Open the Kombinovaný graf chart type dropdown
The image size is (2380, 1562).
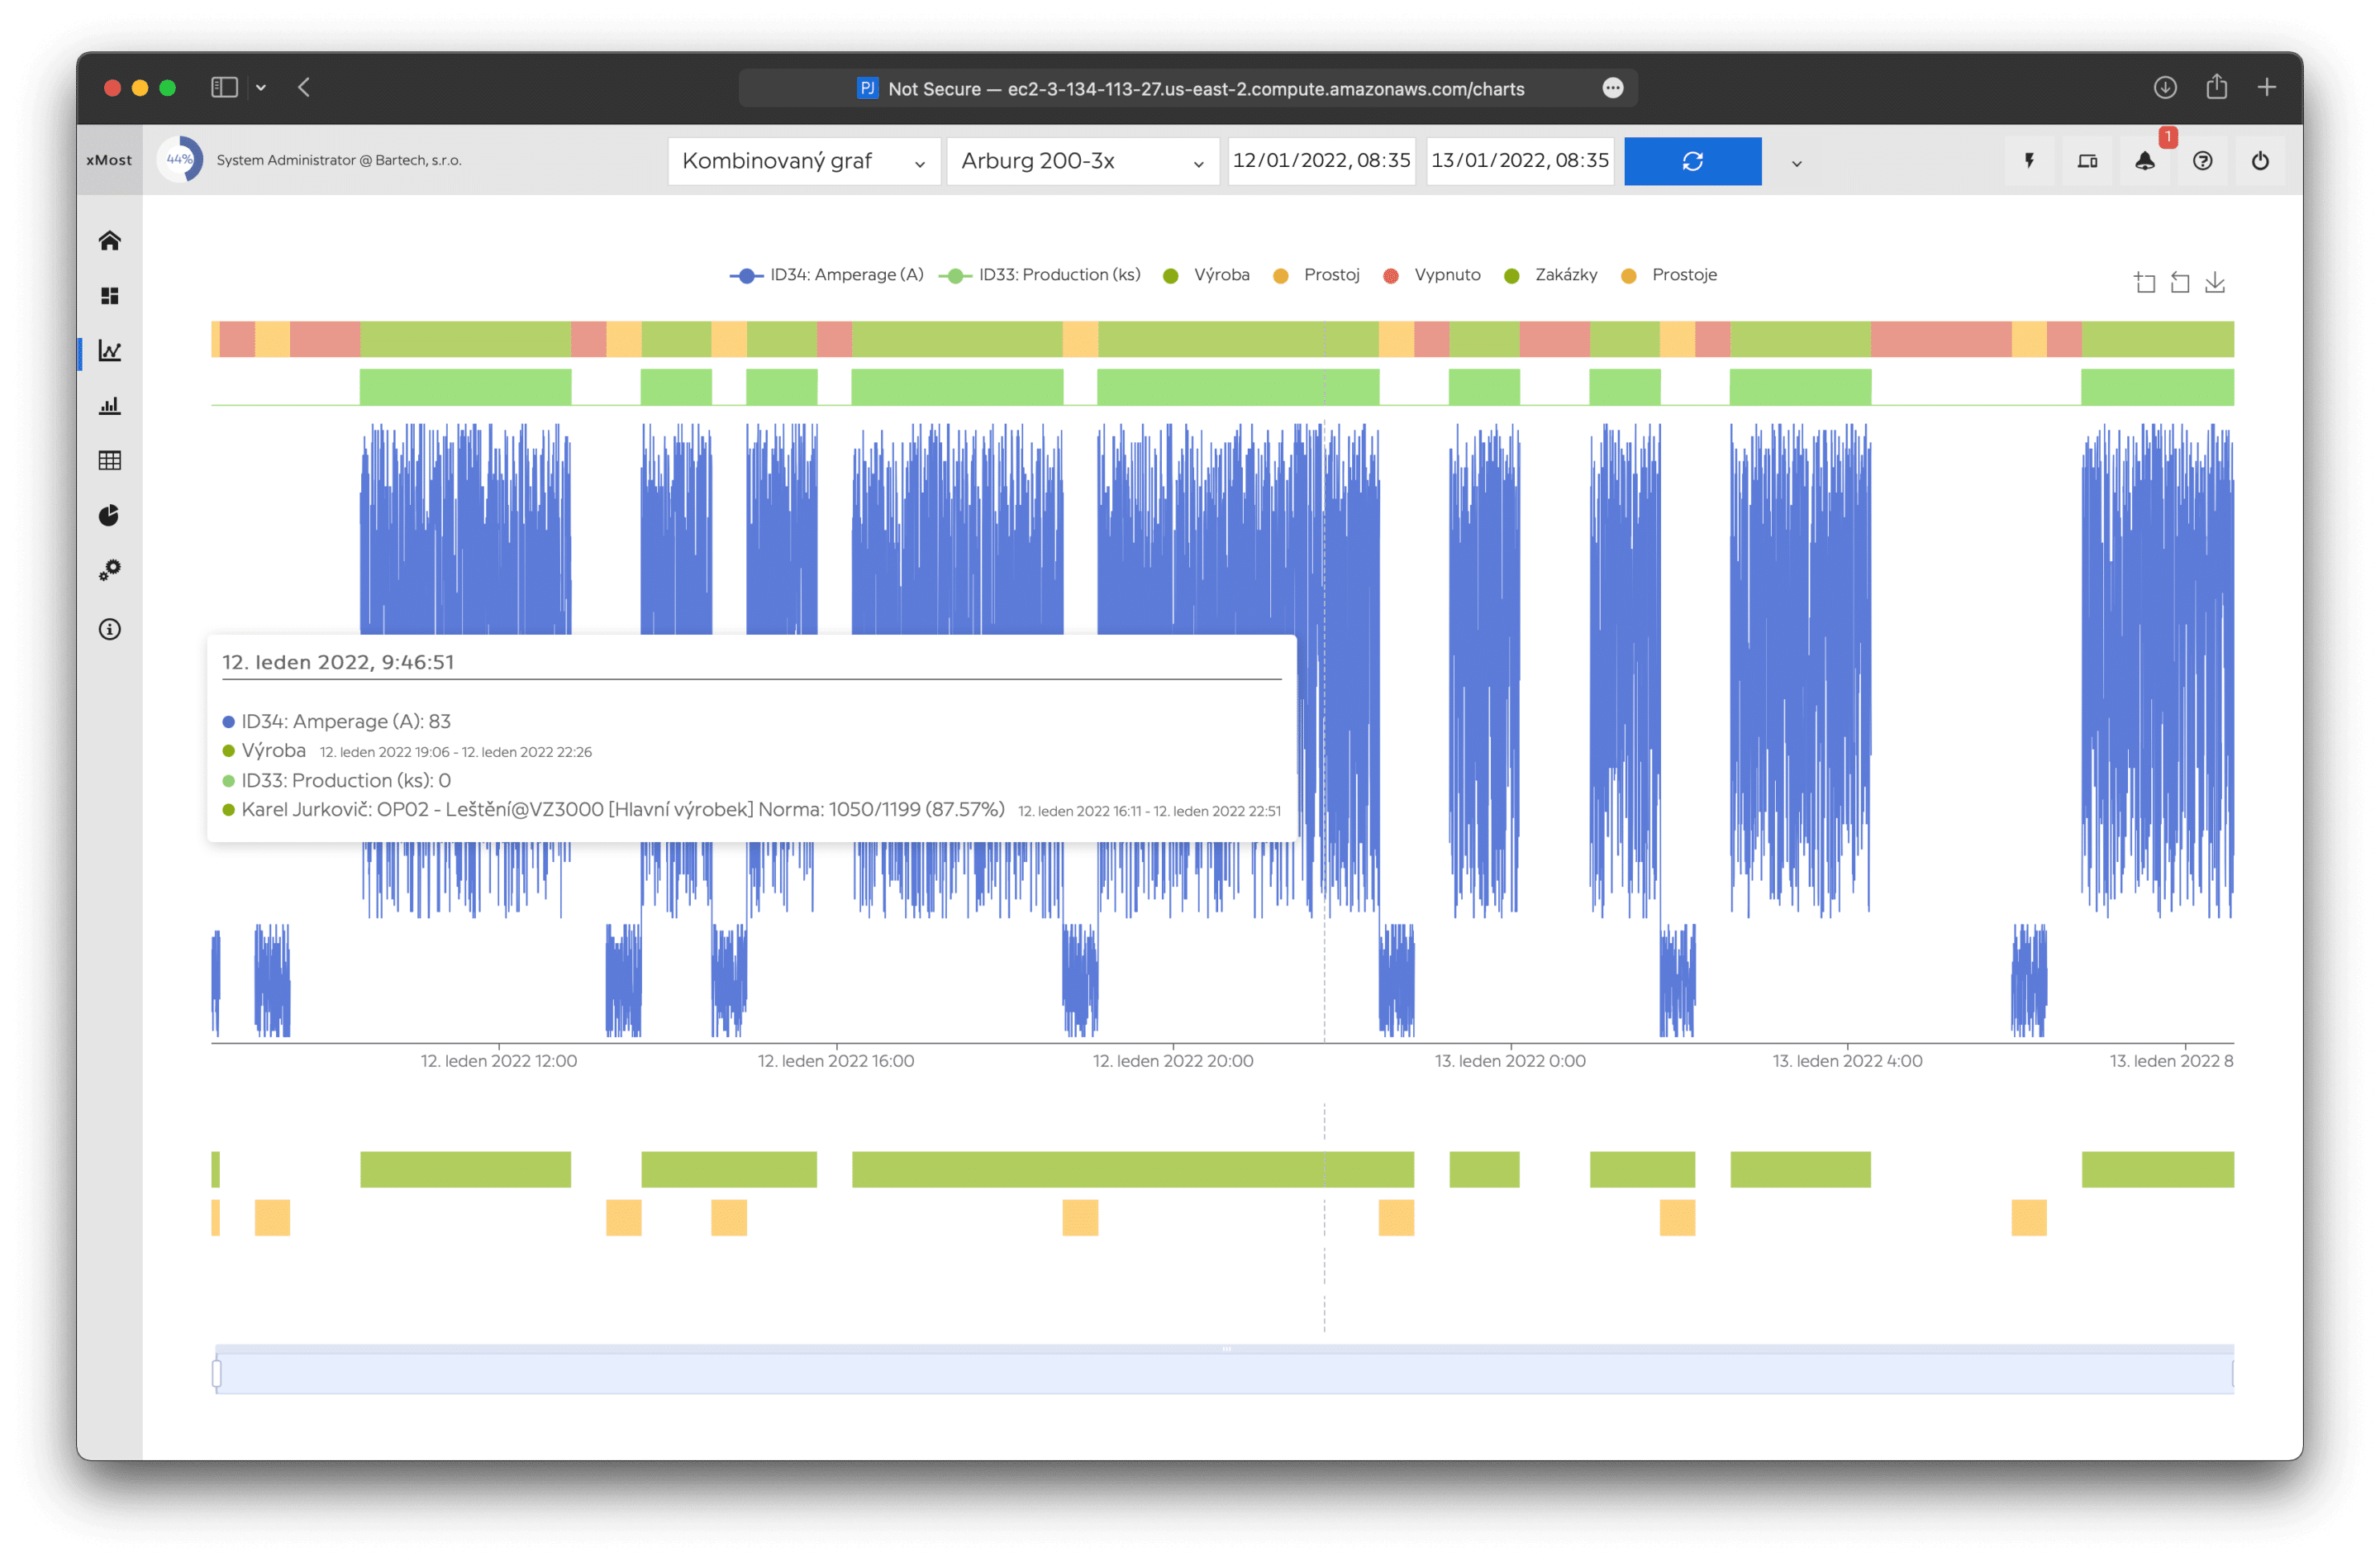(804, 161)
